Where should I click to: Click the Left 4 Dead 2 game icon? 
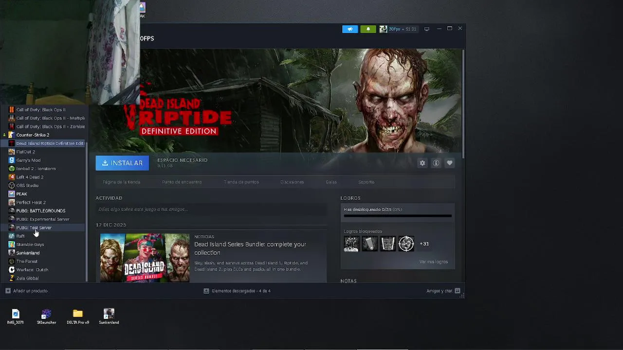click(x=12, y=177)
